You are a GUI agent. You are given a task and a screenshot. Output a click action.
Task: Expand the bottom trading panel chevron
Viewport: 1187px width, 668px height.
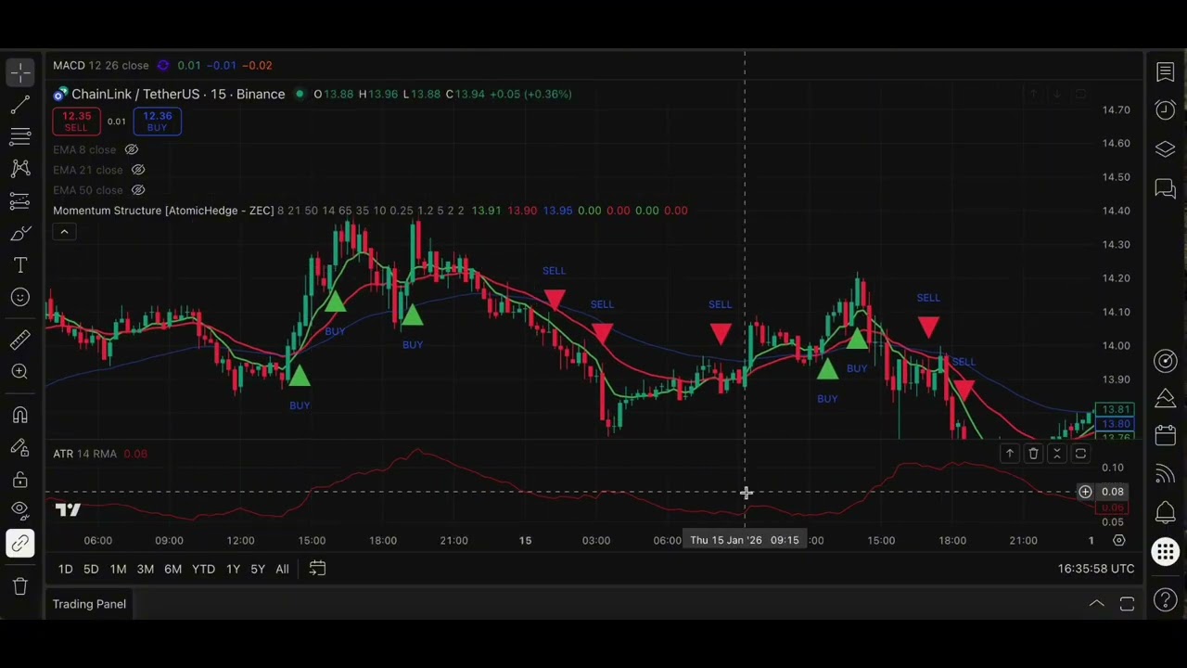pos(1096,604)
